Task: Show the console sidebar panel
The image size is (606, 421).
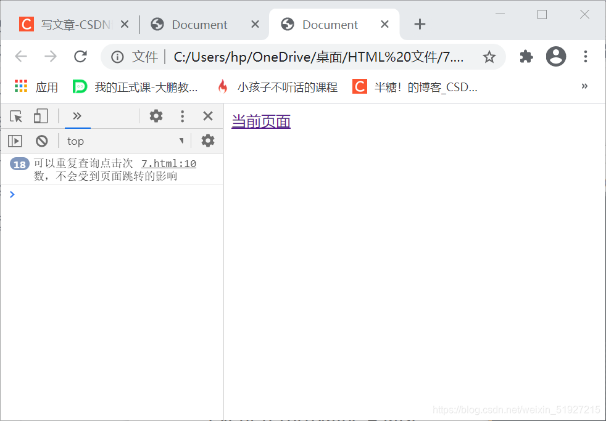Action: pyautogui.click(x=14, y=141)
